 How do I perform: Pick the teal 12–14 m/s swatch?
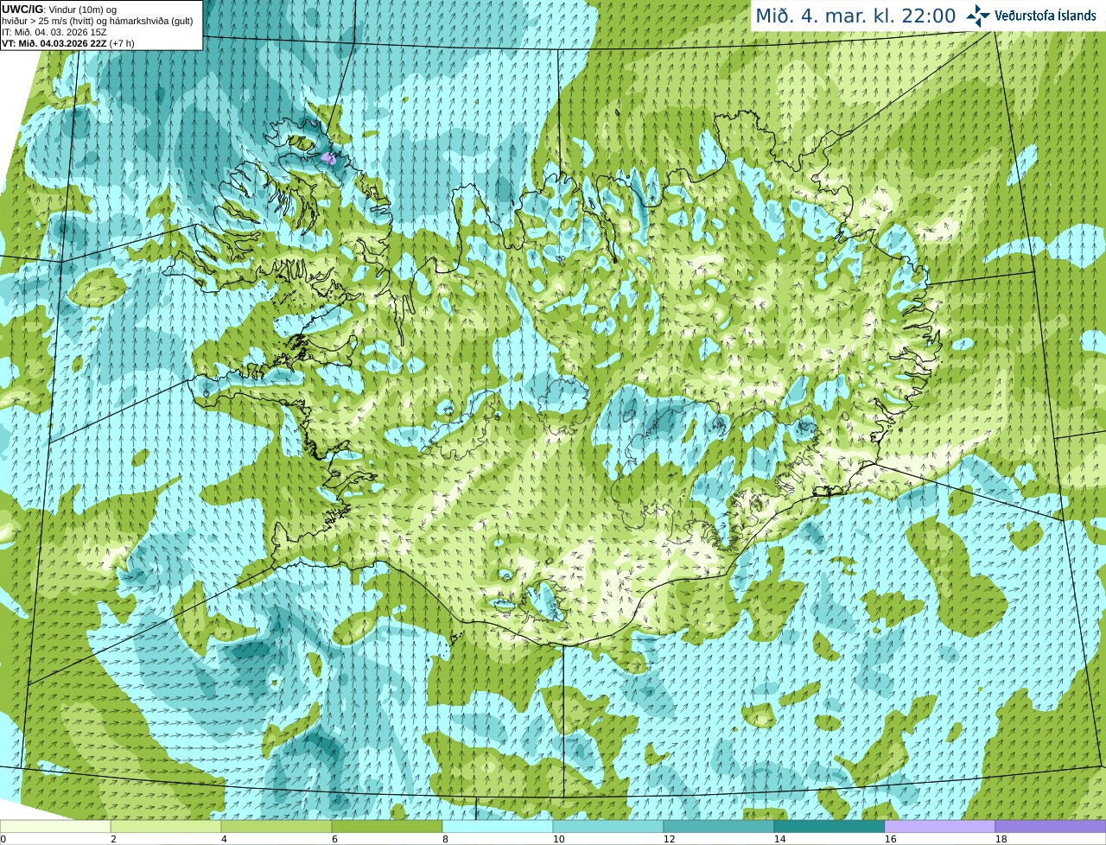(719, 826)
